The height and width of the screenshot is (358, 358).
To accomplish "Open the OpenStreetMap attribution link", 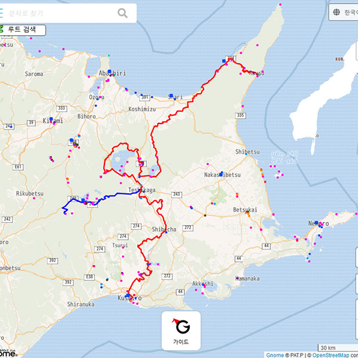I will point(329,354).
